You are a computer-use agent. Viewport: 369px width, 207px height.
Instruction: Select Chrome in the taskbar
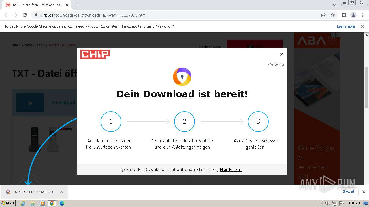[52, 203]
